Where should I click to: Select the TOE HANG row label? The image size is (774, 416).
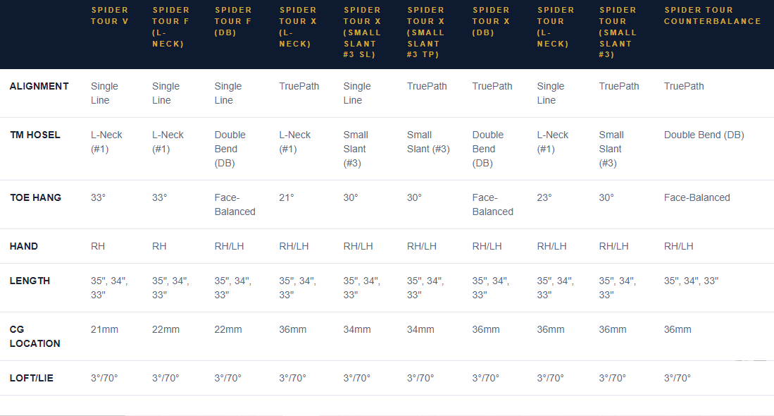coord(35,197)
